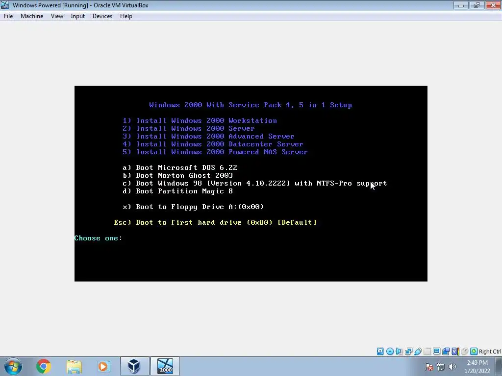
Task: Click the Right Ctrl host key label
Action: (490, 352)
